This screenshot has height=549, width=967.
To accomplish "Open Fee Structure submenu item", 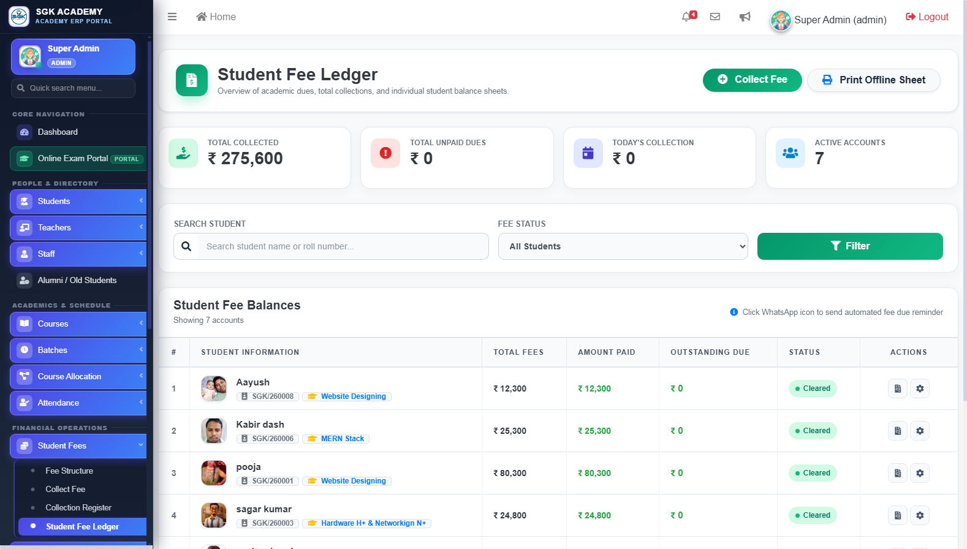I will pos(69,471).
